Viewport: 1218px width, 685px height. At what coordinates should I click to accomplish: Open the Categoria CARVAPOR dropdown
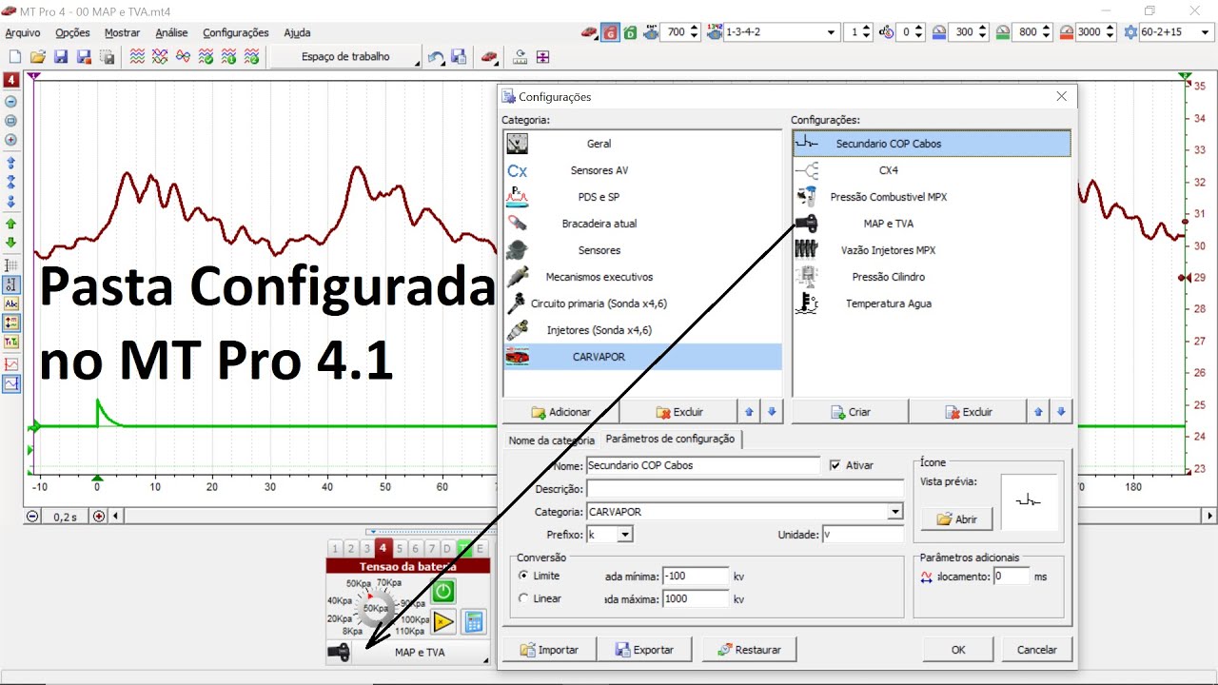894,512
